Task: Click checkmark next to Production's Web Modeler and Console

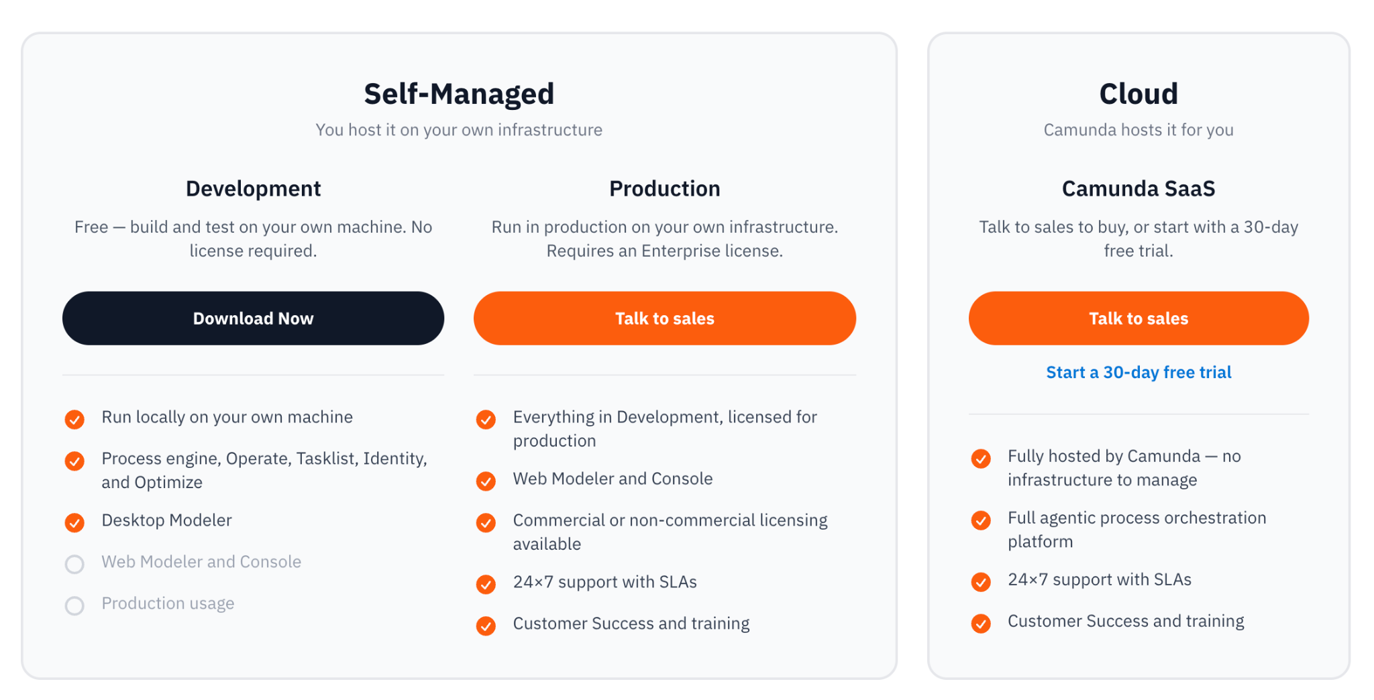Action: tap(486, 481)
